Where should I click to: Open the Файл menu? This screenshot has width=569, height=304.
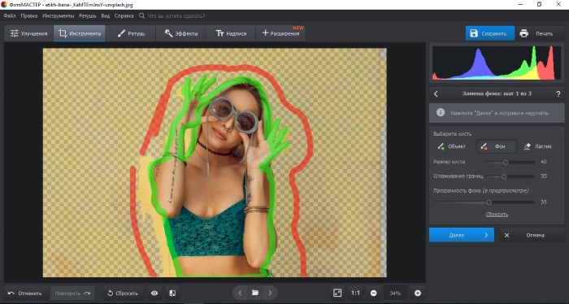10,16
